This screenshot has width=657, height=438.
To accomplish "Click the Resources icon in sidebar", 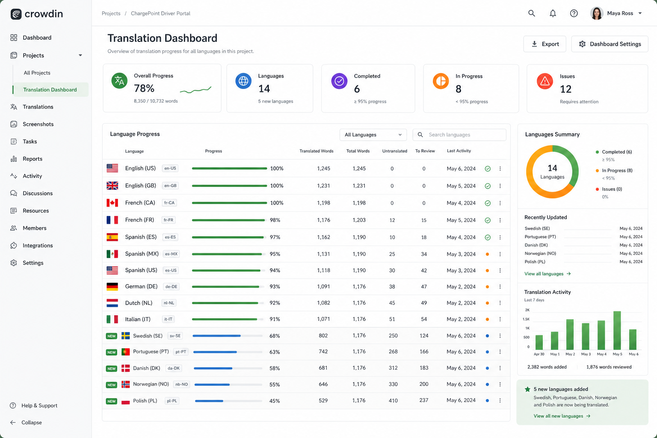I will click(14, 210).
